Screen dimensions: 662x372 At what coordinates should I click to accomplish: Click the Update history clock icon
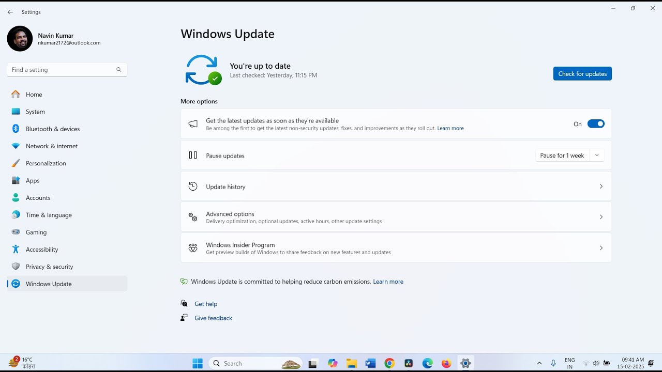click(193, 187)
